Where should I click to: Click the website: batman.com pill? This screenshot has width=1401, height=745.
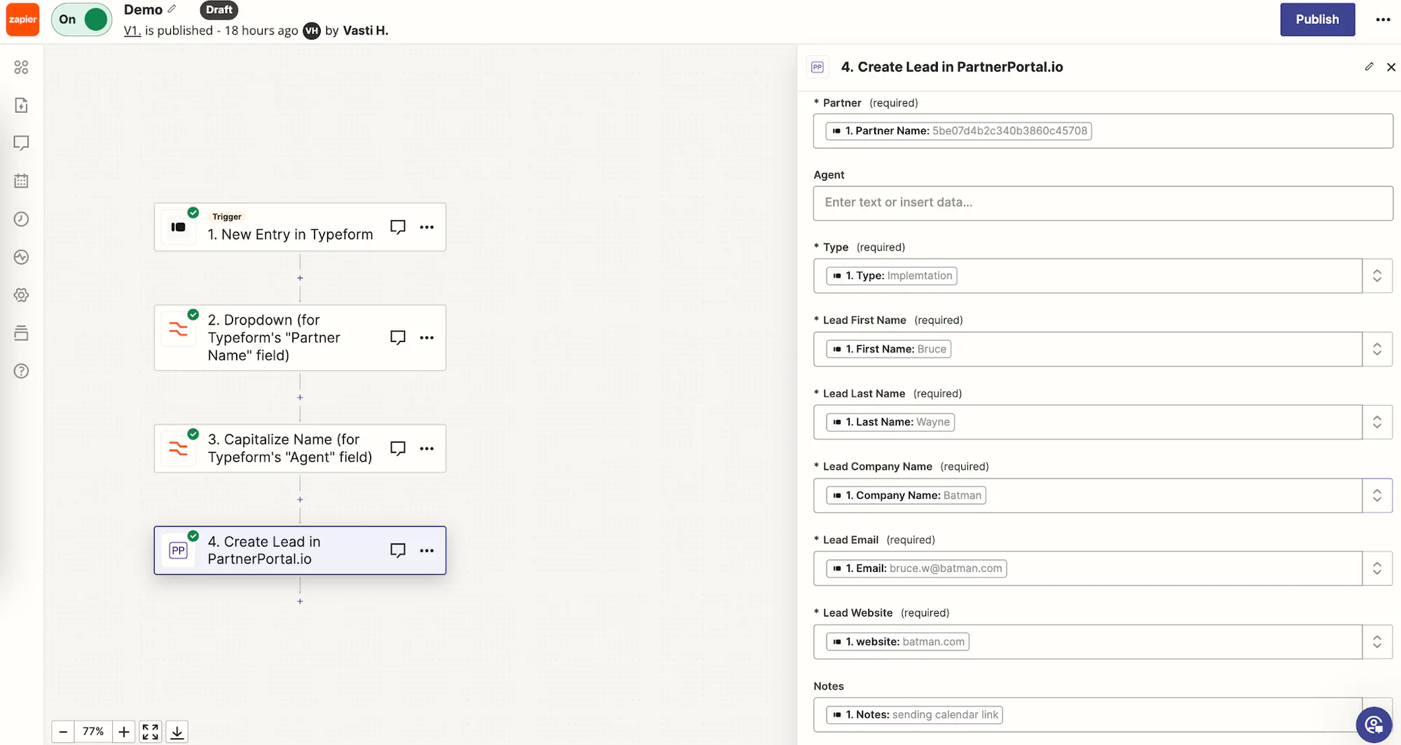pyautogui.click(x=897, y=642)
